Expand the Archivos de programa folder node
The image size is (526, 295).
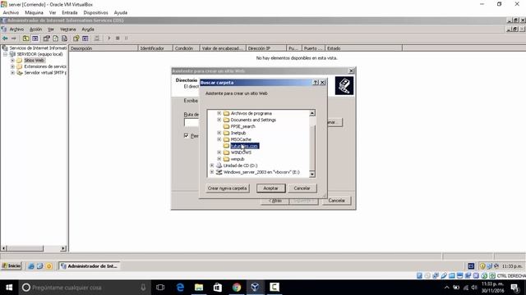(219, 113)
